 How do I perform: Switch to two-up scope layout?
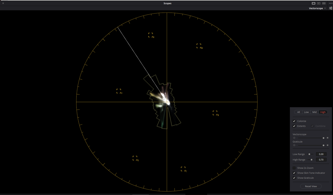point(319,3)
